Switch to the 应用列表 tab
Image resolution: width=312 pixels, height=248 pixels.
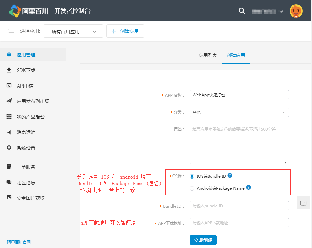coord(208,55)
